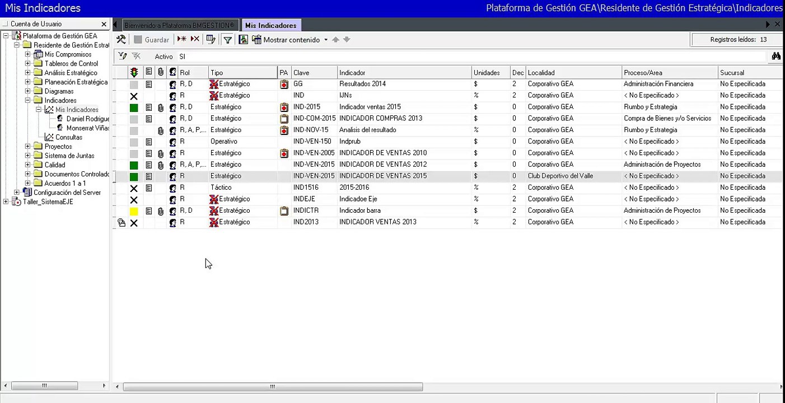This screenshot has width=785, height=403.
Task: Click the paperclip attachment column header
Action: [x=161, y=72]
